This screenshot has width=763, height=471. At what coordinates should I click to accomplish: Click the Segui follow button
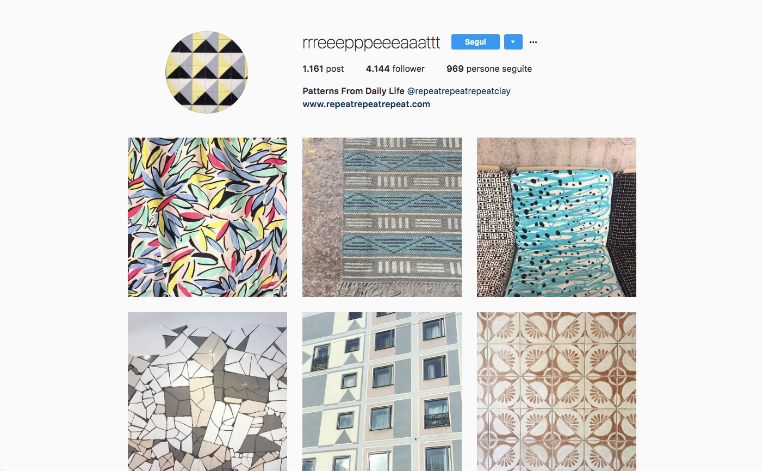pyautogui.click(x=475, y=42)
